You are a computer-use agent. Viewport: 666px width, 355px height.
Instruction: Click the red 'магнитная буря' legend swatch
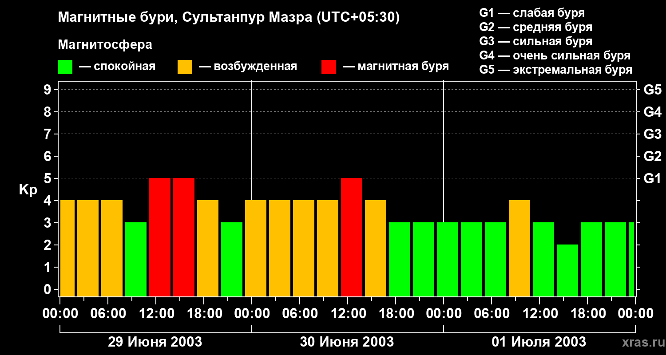click(329, 67)
